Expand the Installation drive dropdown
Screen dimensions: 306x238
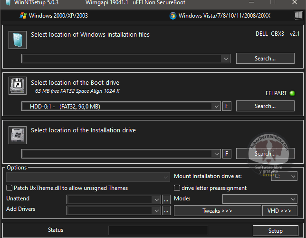pyautogui.click(x=216, y=154)
